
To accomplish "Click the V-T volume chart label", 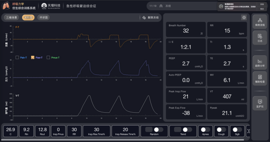I will tap(17, 95).
